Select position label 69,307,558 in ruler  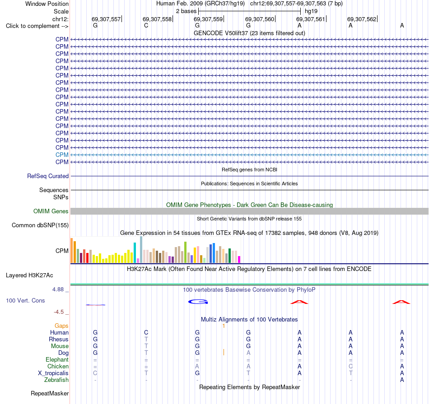tap(157, 19)
